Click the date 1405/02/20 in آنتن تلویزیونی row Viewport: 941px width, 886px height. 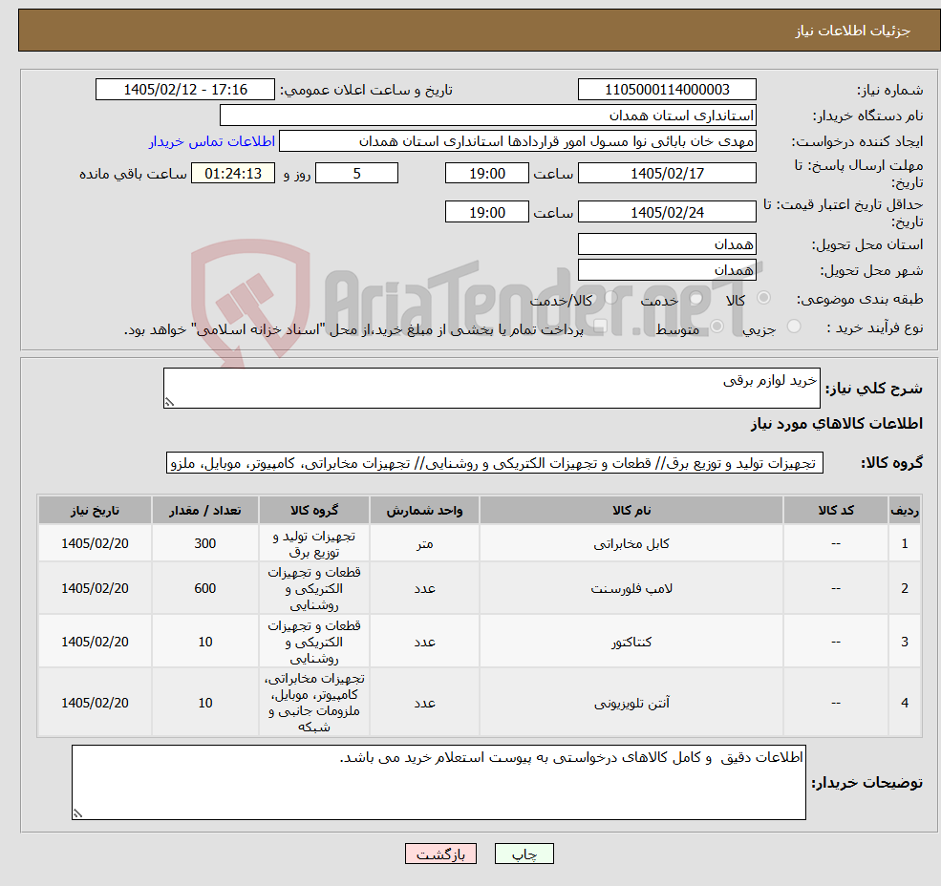click(x=95, y=703)
